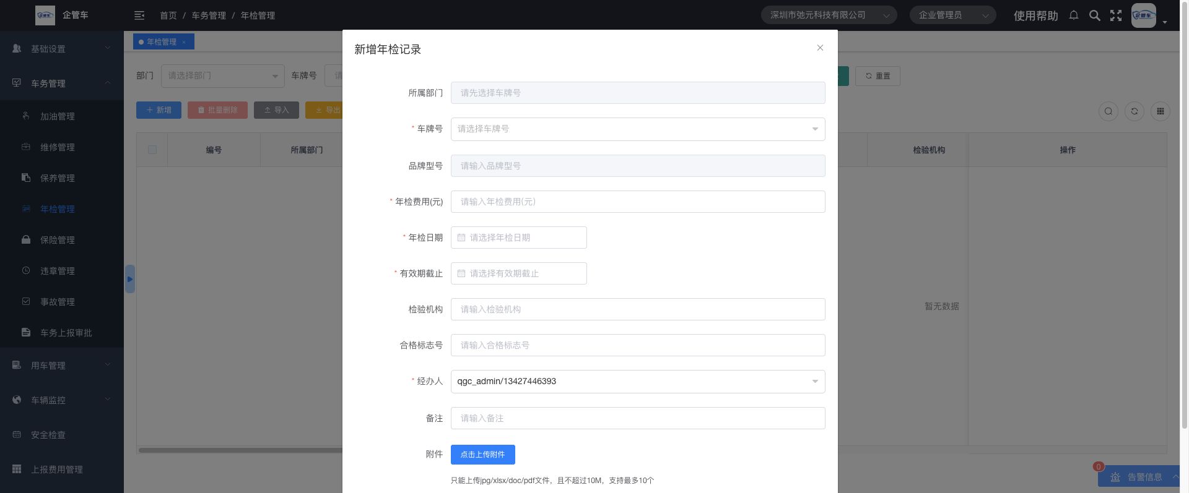Image resolution: width=1189 pixels, height=493 pixels.
Task: Click the blue side panel arrow handle
Action: [x=129, y=279]
